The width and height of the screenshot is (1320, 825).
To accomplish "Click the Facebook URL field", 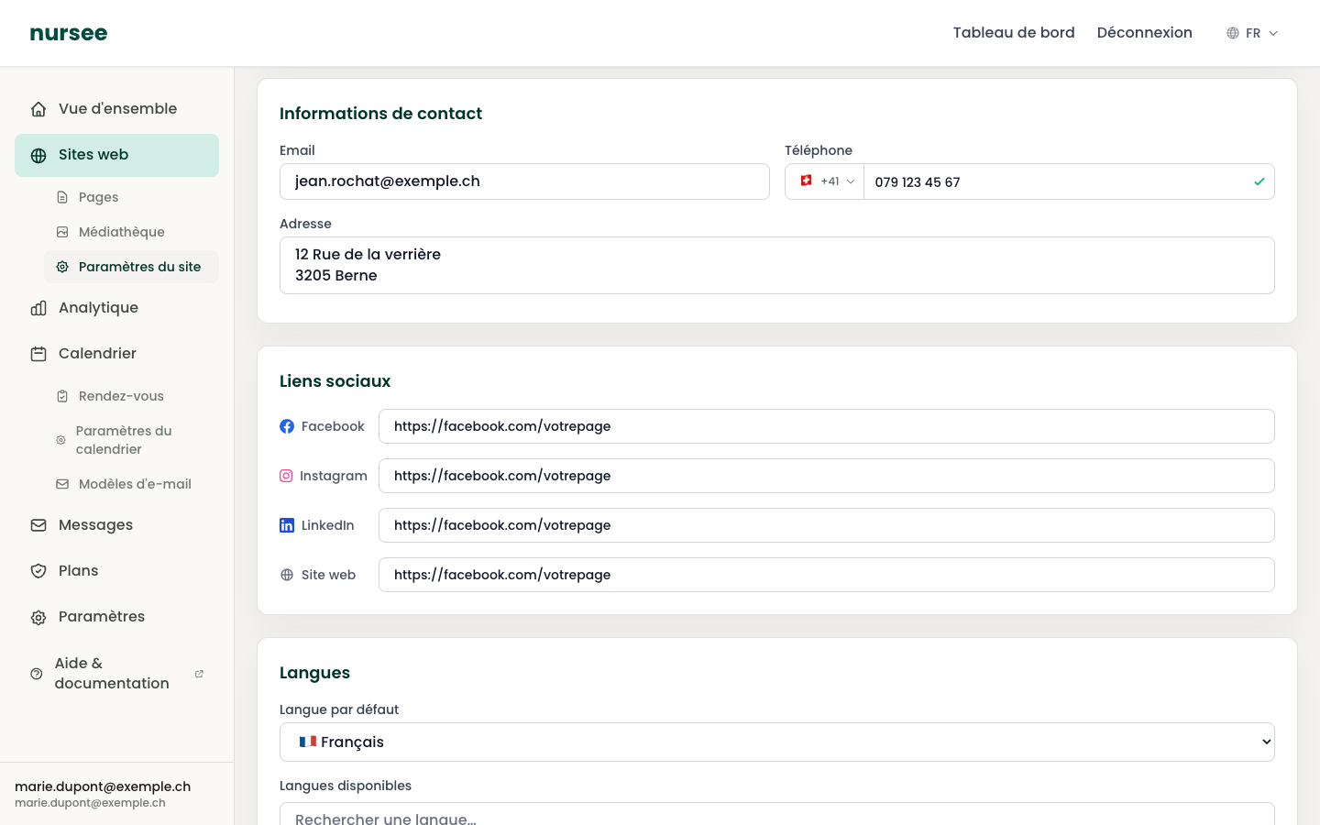I will tap(827, 426).
